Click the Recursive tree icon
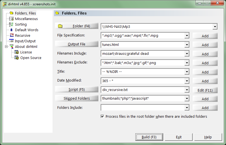Image resolution: width=226 pixels, height=145 pixels. [11, 35]
